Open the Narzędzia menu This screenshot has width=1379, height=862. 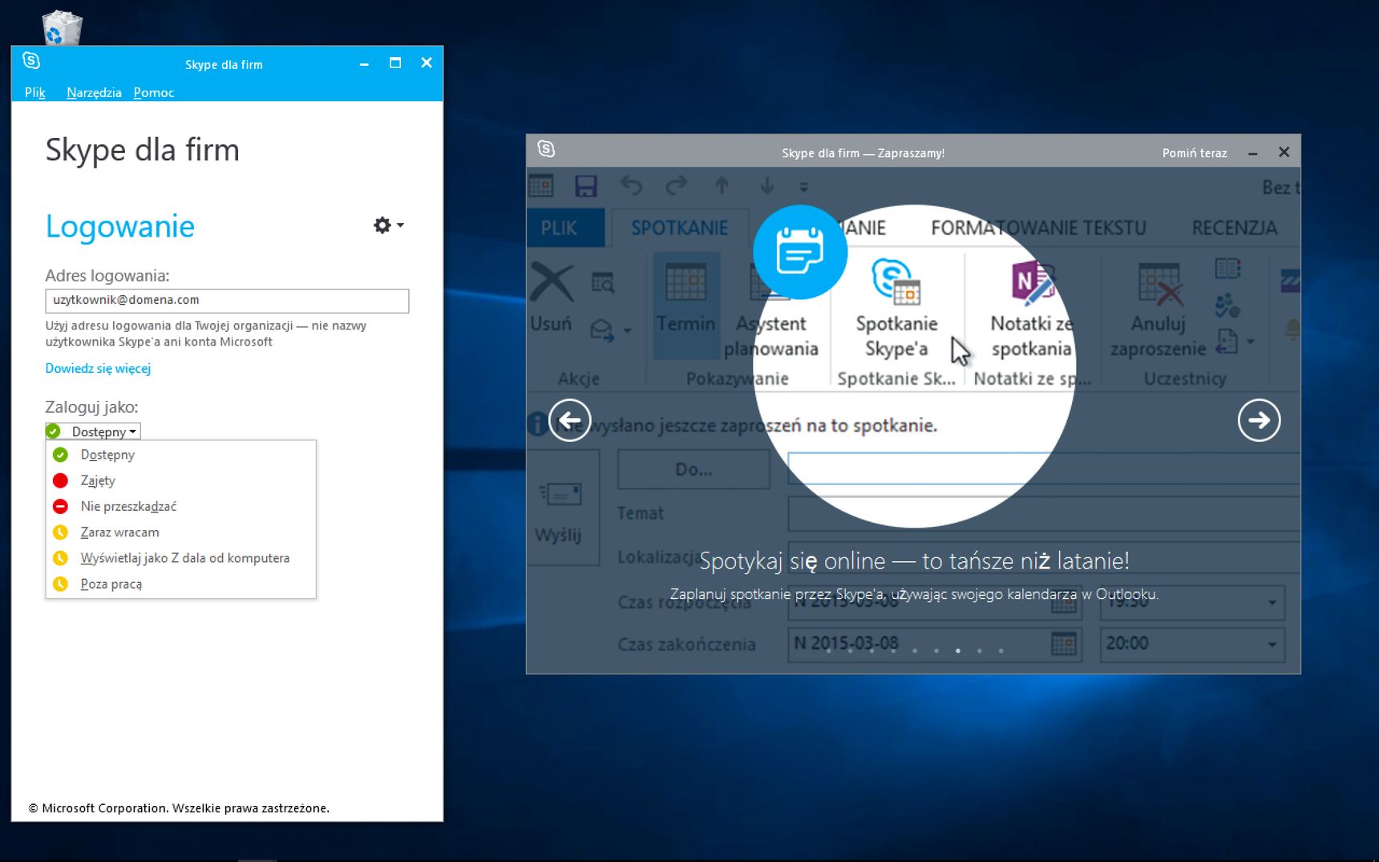94,92
